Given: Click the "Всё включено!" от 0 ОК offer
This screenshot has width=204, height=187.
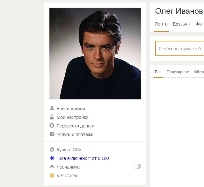Looking at the screenshot, I should click(83, 158).
